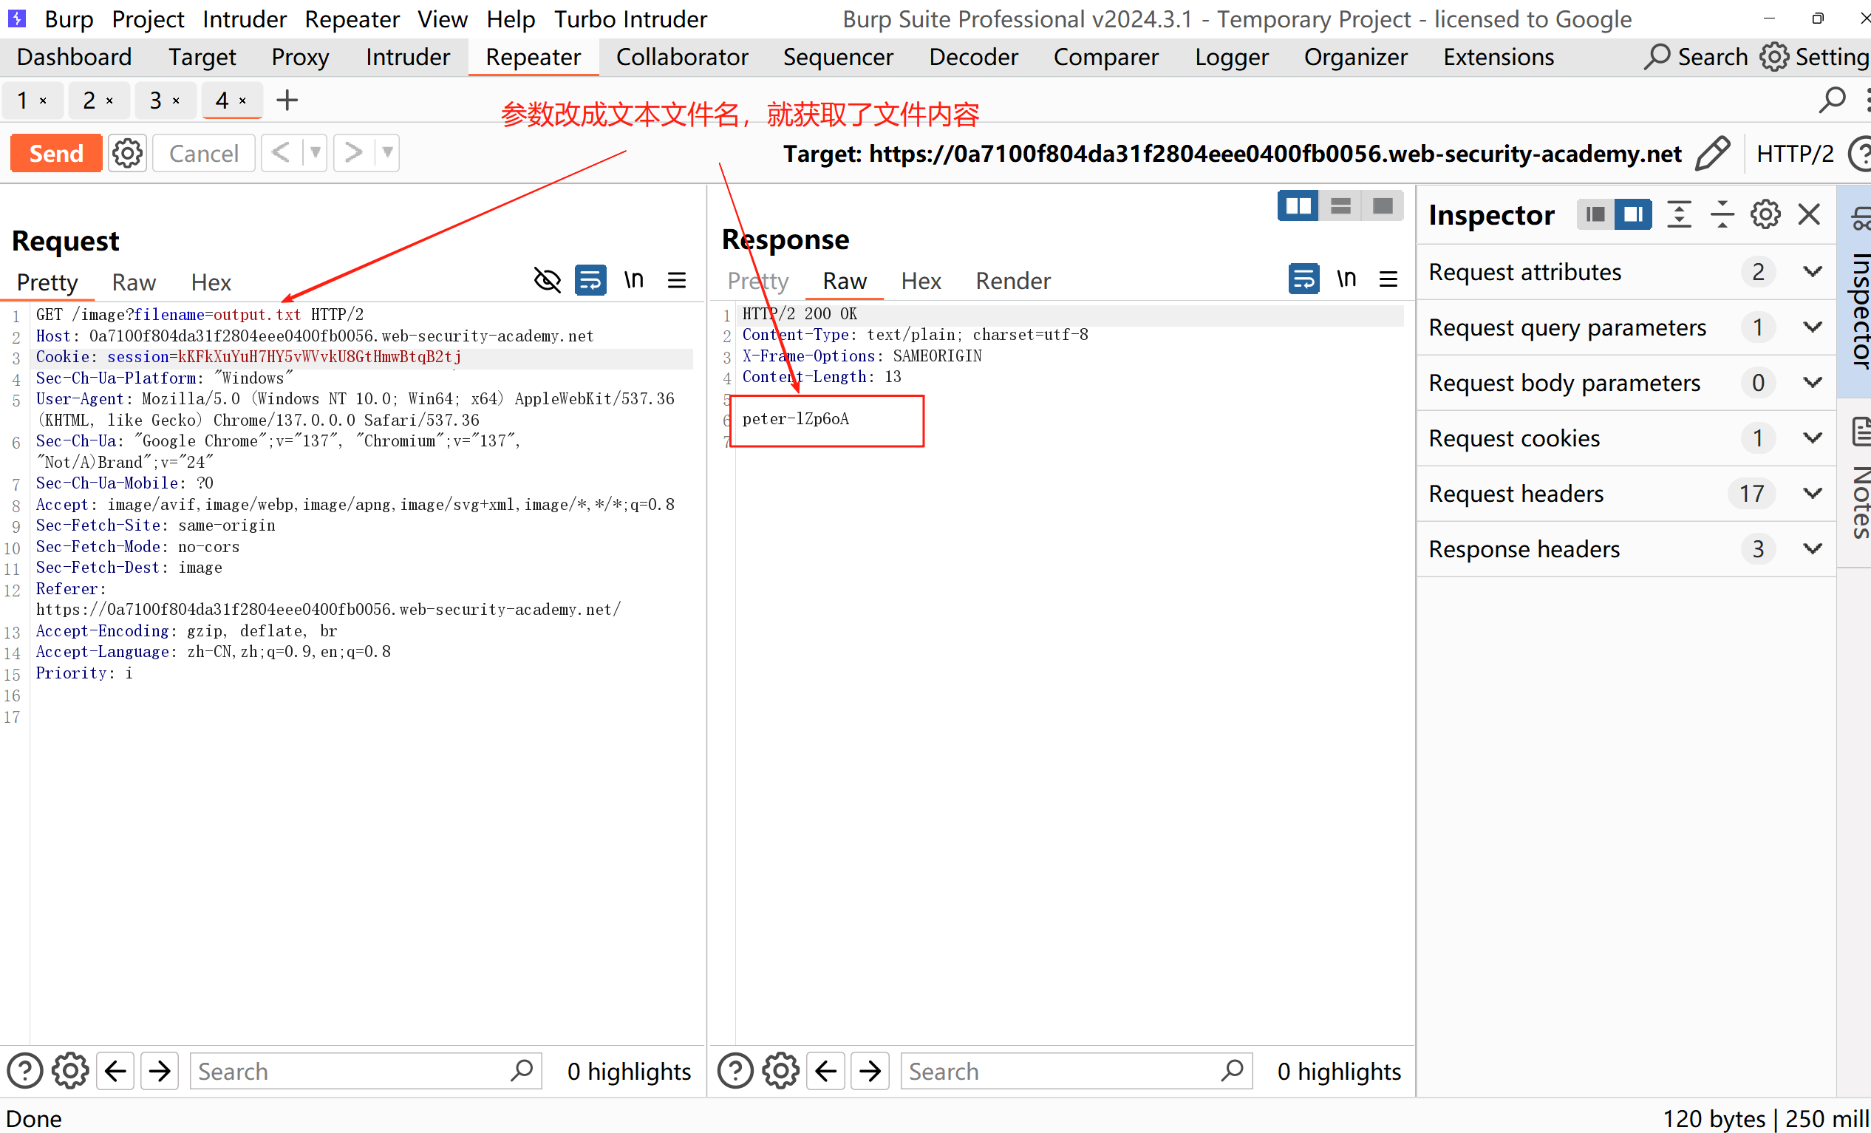Toggle line wrap icon in Request panel
The height and width of the screenshot is (1133, 1871).
click(x=590, y=280)
